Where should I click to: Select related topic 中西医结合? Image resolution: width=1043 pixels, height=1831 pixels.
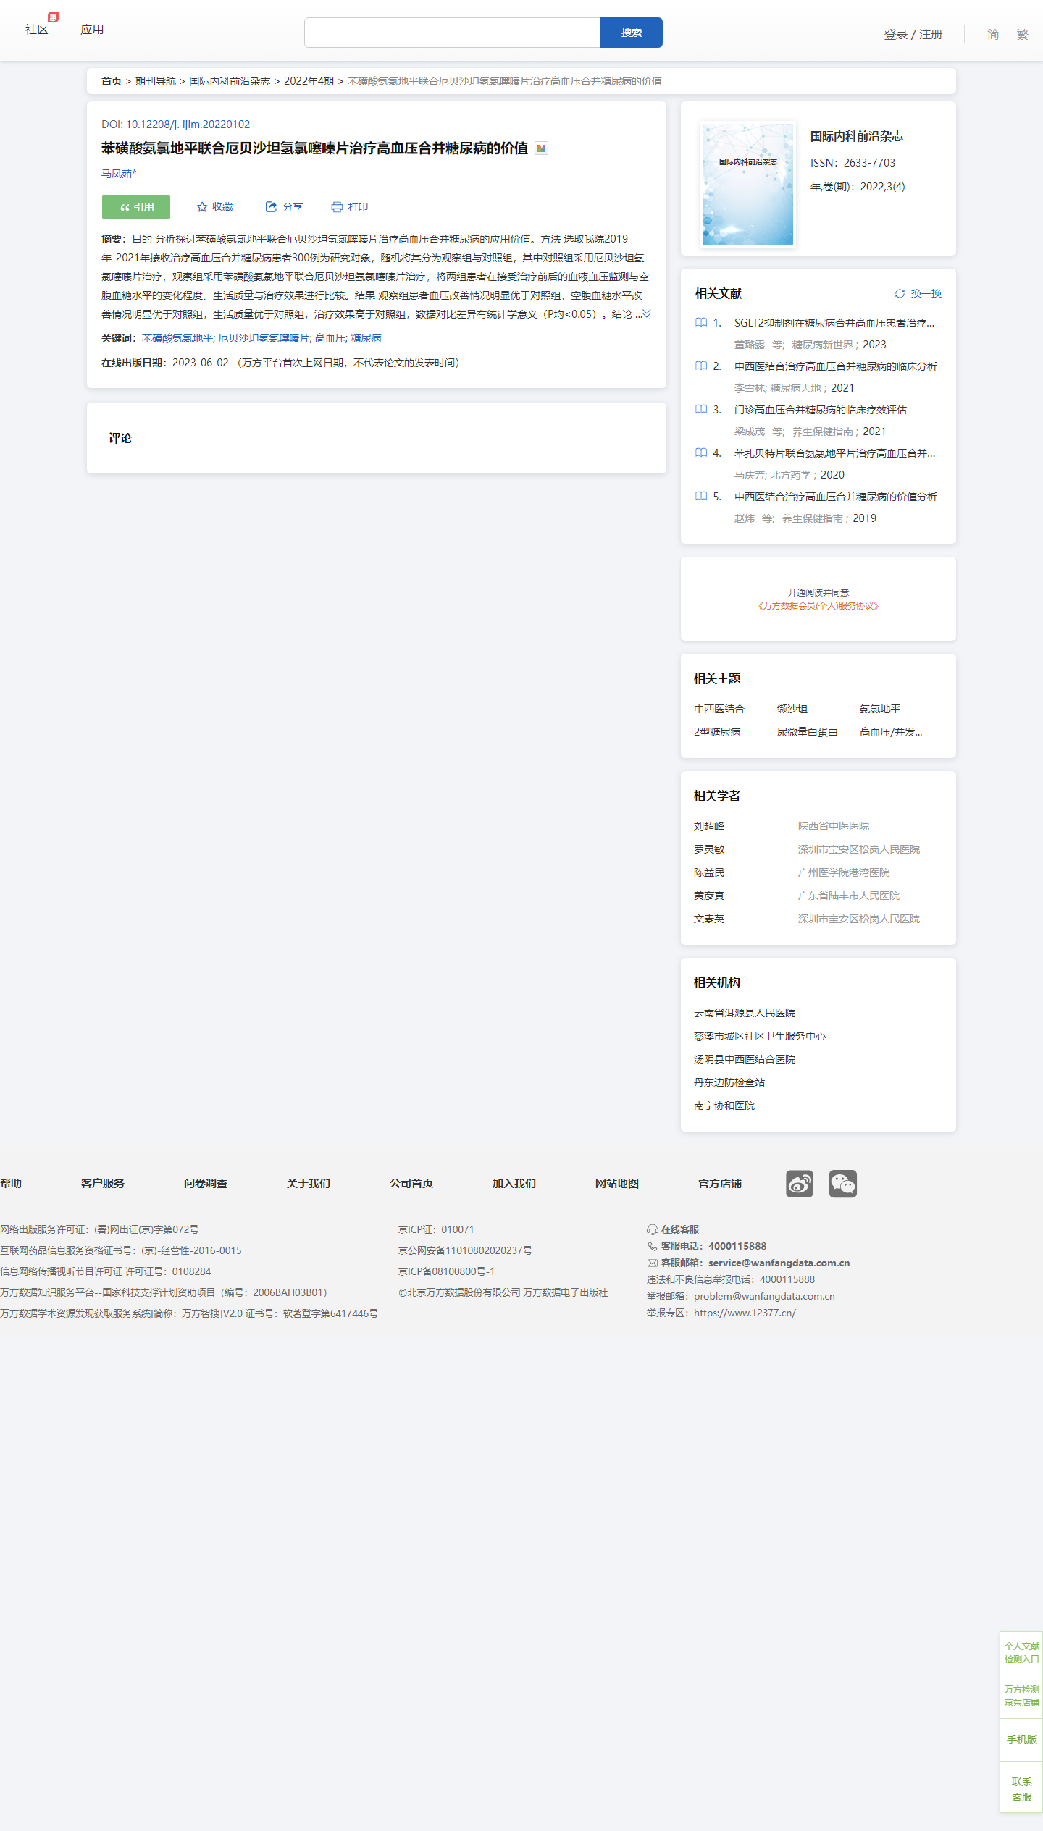[x=719, y=709]
